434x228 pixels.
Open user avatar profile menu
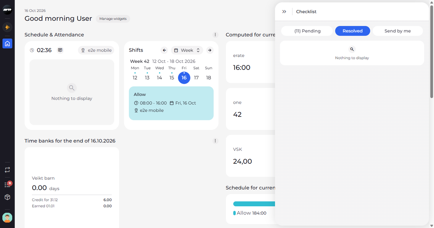[x=7, y=217]
